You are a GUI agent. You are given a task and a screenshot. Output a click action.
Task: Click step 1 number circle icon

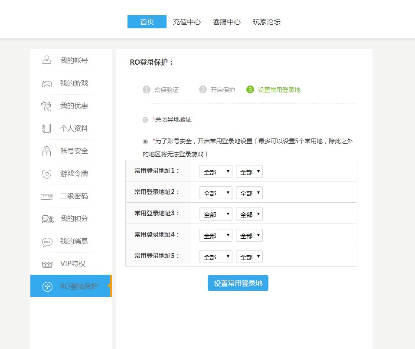(x=147, y=89)
